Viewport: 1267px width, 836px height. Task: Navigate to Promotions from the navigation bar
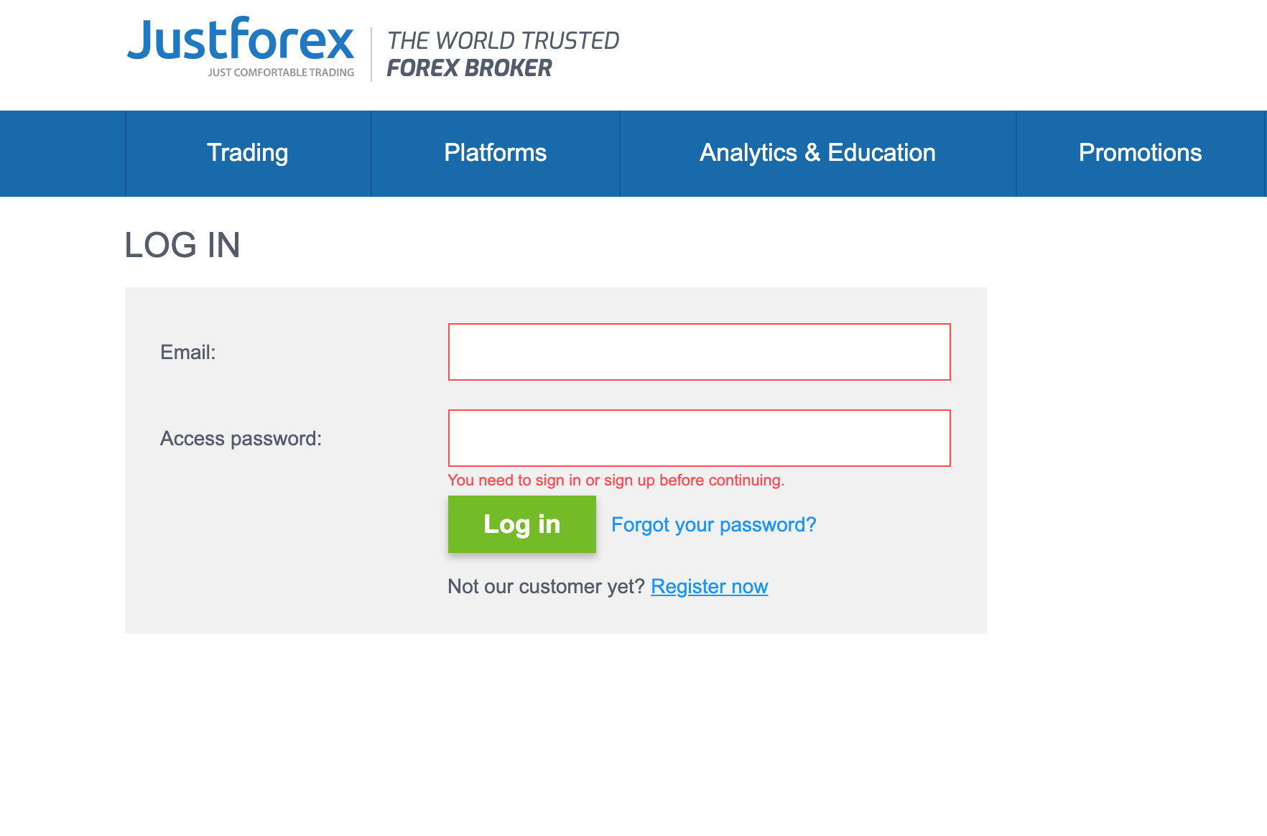pos(1140,153)
